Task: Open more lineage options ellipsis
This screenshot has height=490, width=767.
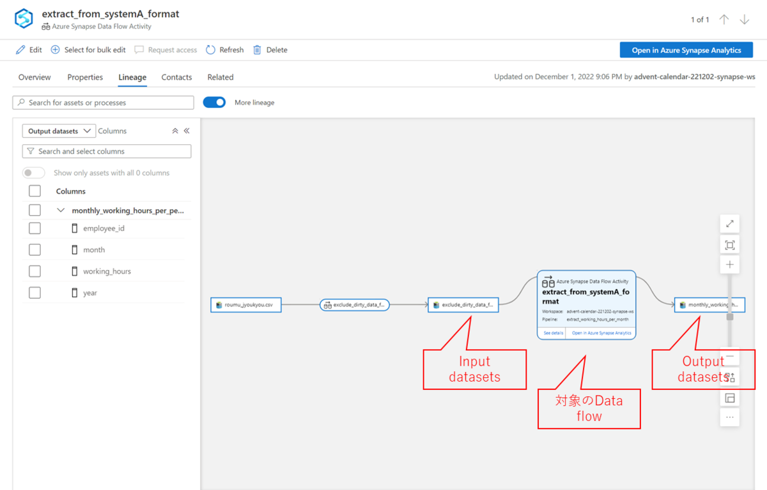Action: [x=730, y=418]
